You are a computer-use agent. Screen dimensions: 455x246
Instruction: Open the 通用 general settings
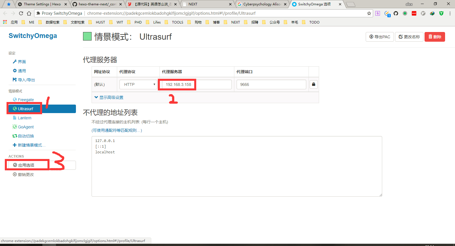19,71
